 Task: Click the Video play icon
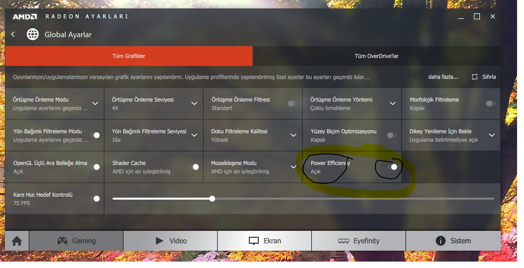[x=160, y=241]
